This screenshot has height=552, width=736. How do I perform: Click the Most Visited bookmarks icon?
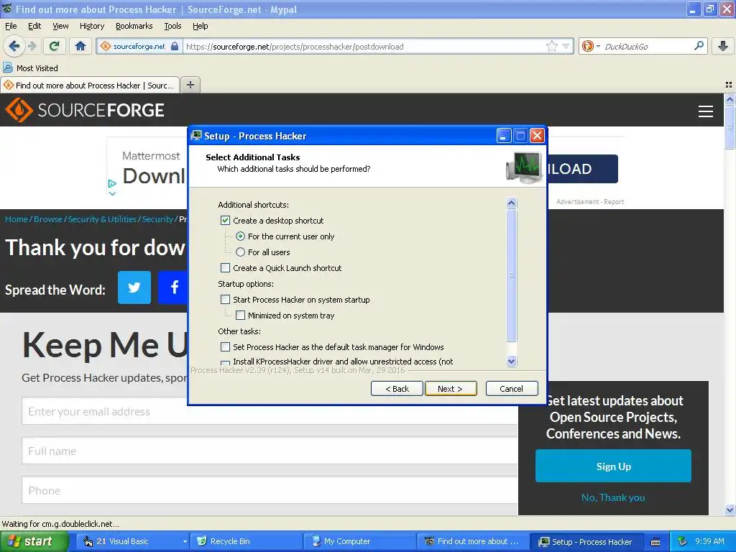click(x=8, y=68)
